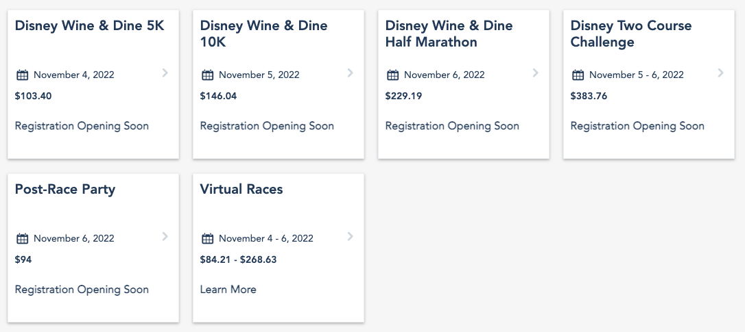Select Disney Two Course Challenge heading
Viewport: 745px width, 332px height.
[630, 34]
